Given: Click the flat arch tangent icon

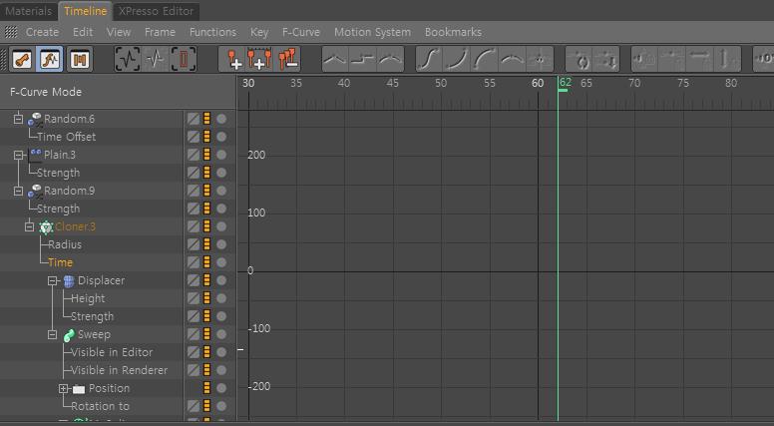Looking at the screenshot, I should (x=512, y=60).
